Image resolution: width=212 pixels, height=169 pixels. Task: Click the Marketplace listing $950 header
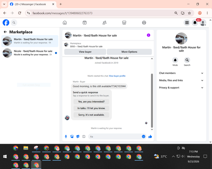[108, 45]
